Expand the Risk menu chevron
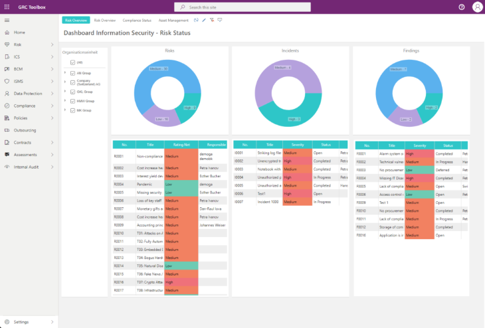This screenshot has width=485, height=328. [52, 44]
